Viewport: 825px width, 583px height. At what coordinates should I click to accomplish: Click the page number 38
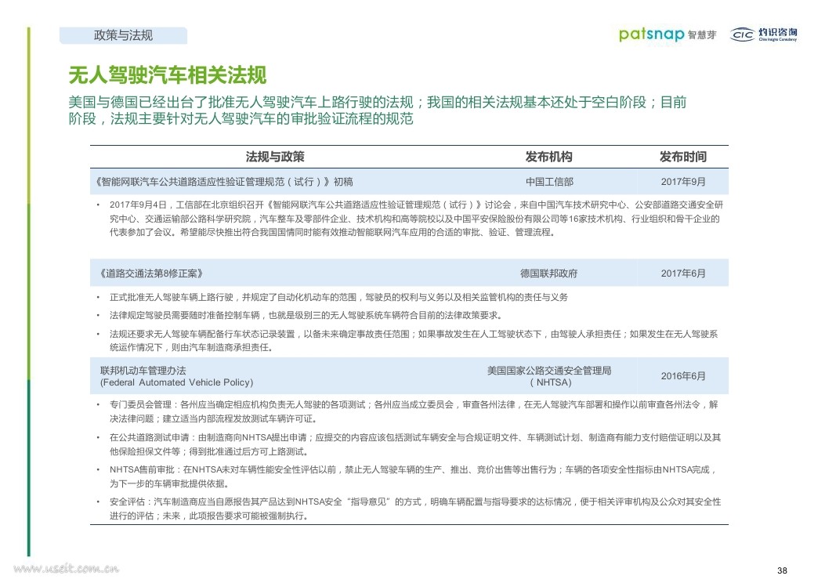pyautogui.click(x=782, y=570)
